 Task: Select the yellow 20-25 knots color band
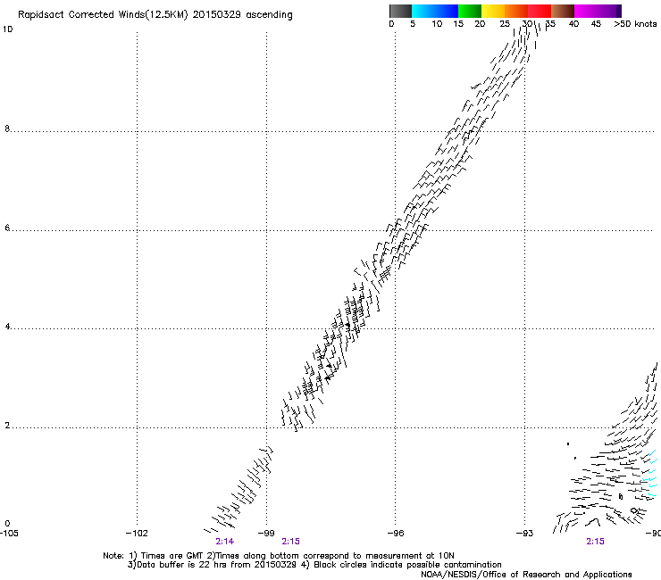coord(493,11)
